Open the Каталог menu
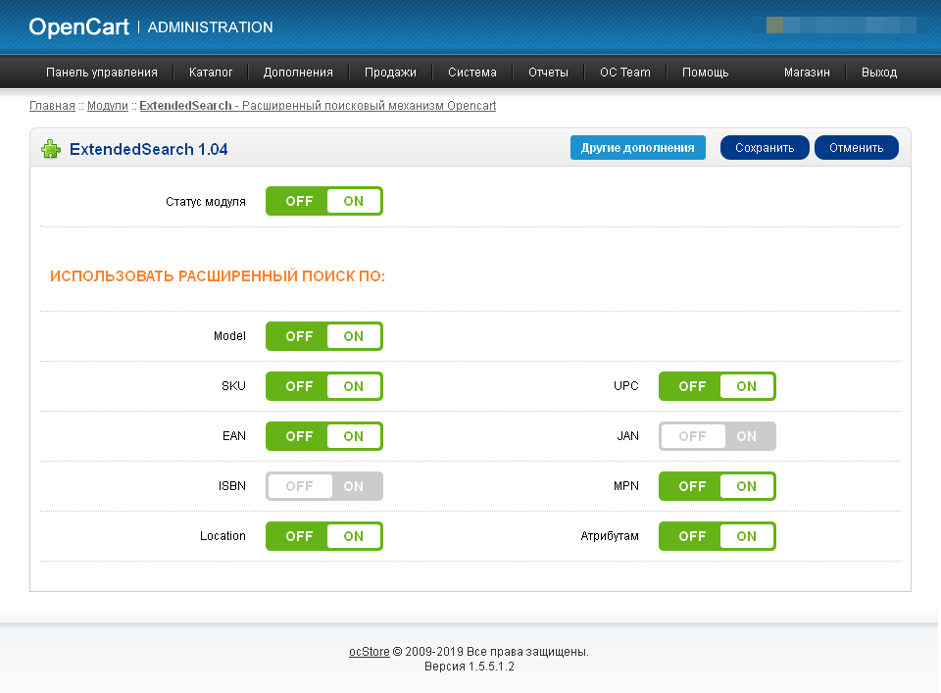 (x=211, y=72)
